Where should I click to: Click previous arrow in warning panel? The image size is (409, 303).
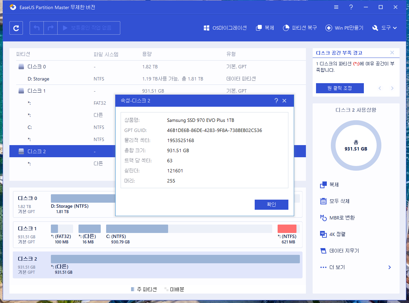click(380, 88)
